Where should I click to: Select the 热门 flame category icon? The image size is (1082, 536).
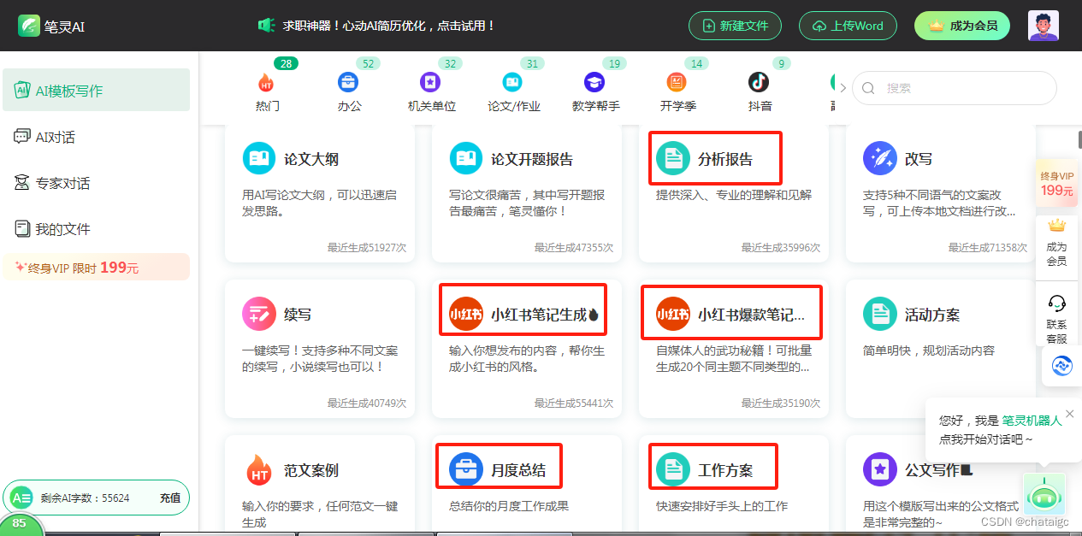[266, 82]
